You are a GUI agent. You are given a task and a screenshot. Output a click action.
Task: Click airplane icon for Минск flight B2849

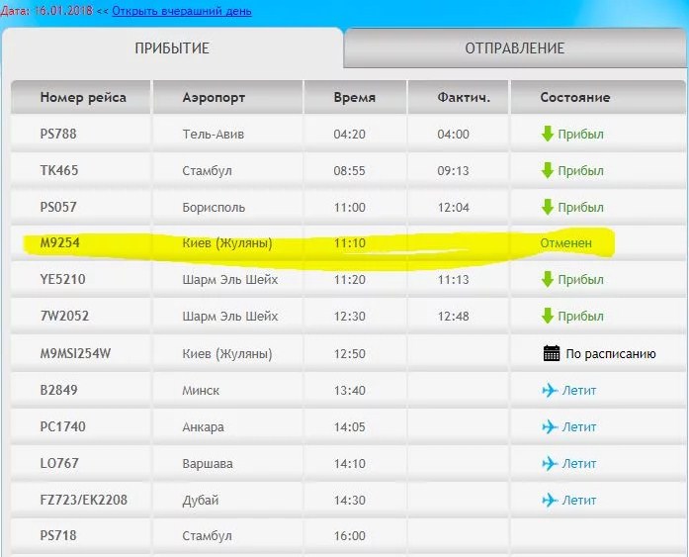[551, 390]
